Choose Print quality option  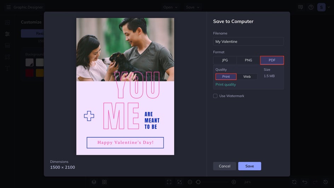click(226, 77)
